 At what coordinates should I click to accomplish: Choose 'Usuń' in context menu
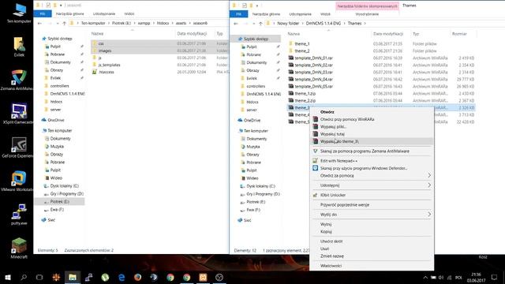tap(372, 248)
